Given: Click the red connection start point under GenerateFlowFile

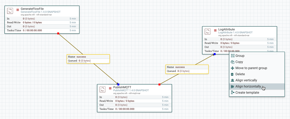Looking at the screenshot, I should [58, 34].
